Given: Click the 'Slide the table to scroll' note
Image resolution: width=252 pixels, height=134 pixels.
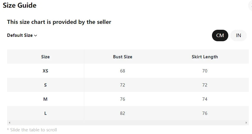Looking at the screenshot, I should (32, 130).
